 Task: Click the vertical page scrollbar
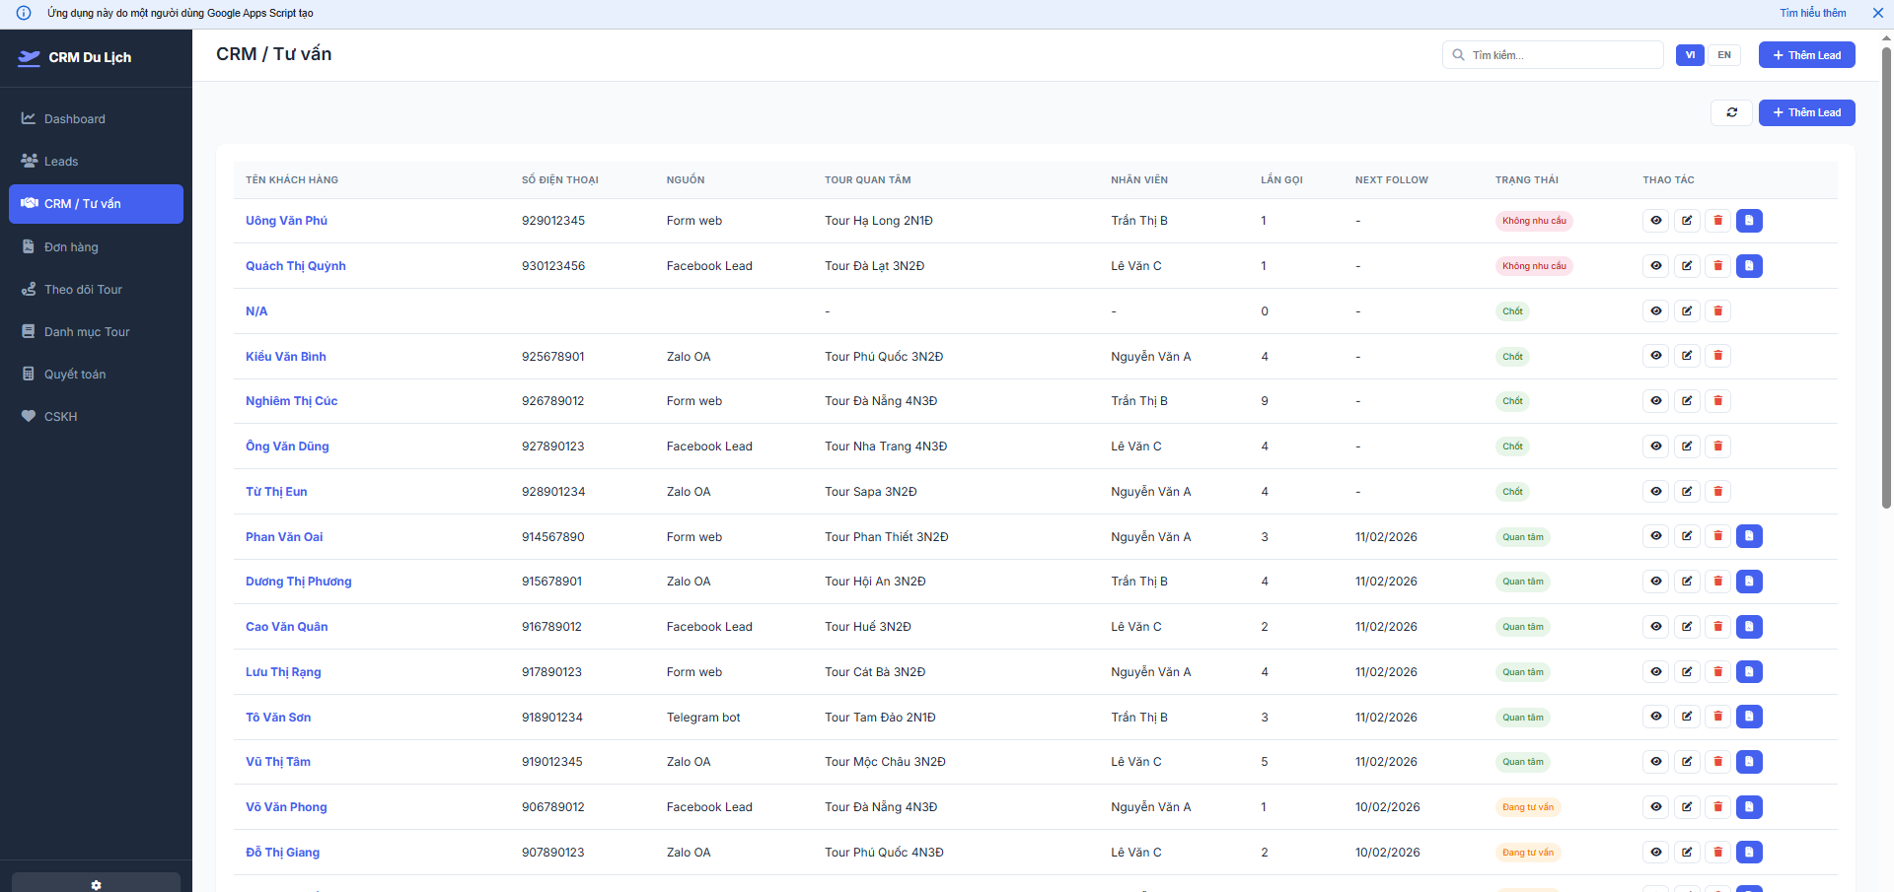point(1886,276)
